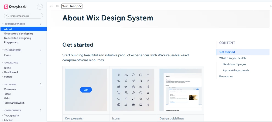272x122 pixels.
Task: Click the megaphone icon in icons grid
Action: click(119, 81)
